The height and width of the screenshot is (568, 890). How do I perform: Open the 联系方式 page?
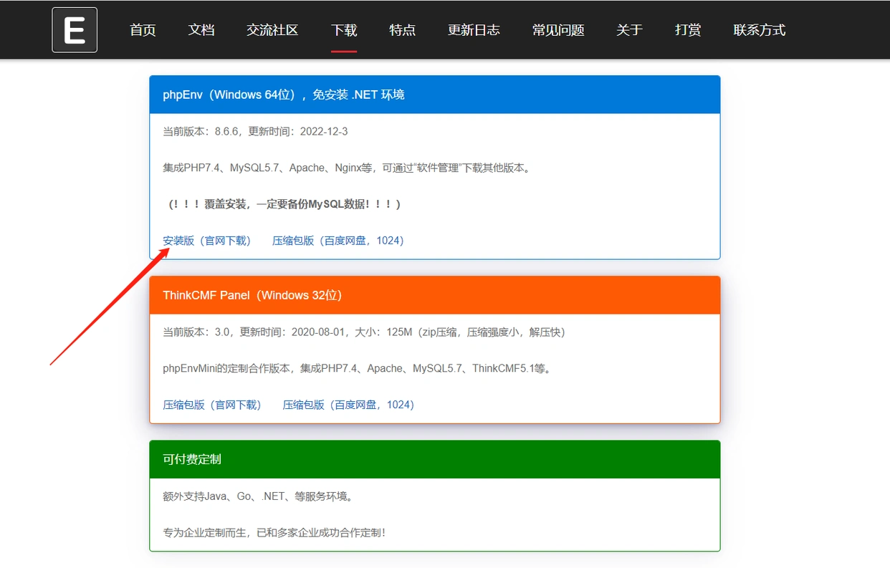click(x=760, y=30)
